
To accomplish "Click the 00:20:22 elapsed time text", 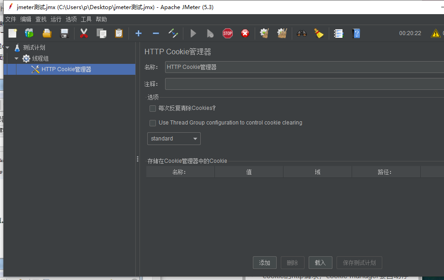I will pos(410,33).
